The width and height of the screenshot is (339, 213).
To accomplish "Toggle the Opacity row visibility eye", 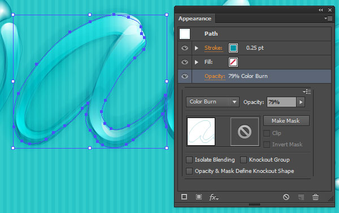I will coord(184,76).
